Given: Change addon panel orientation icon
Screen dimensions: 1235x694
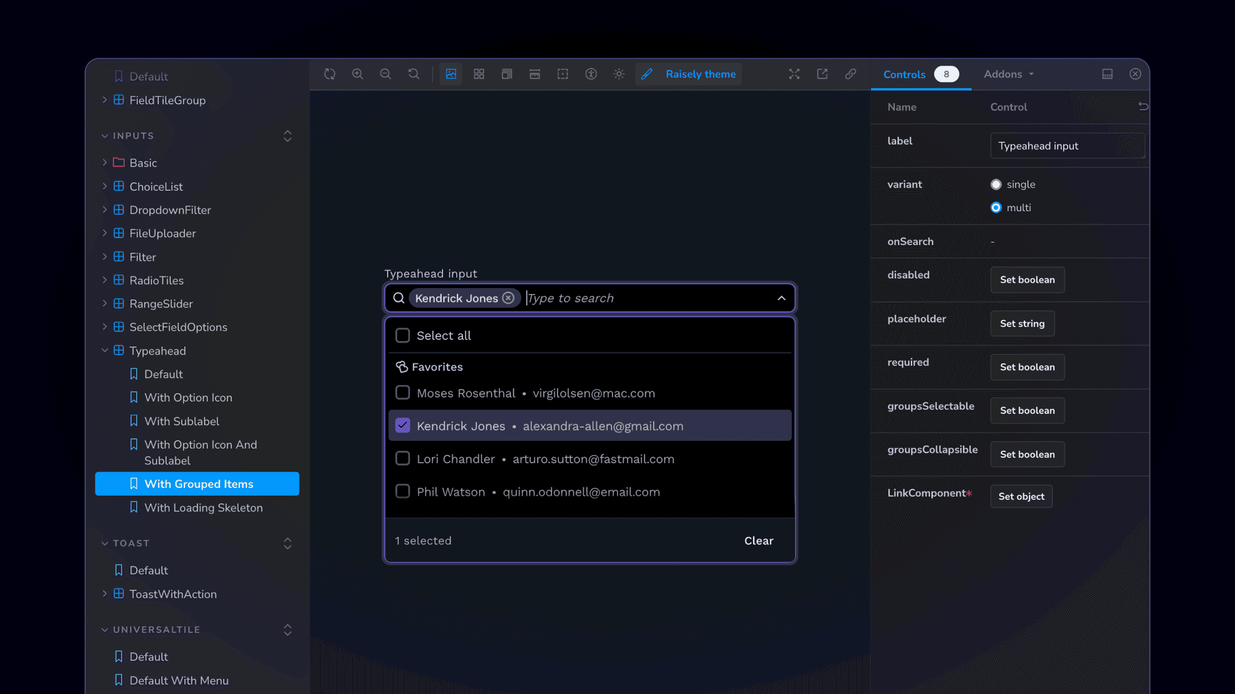Looking at the screenshot, I should [x=1107, y=74].
